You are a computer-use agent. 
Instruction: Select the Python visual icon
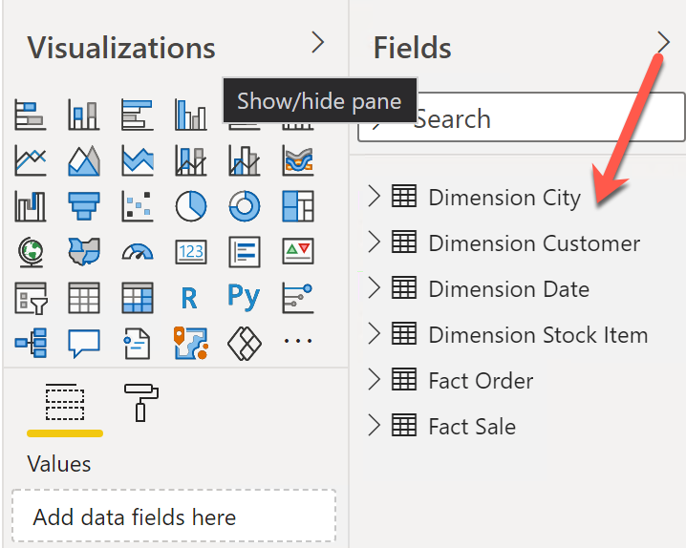click(245, 297)
